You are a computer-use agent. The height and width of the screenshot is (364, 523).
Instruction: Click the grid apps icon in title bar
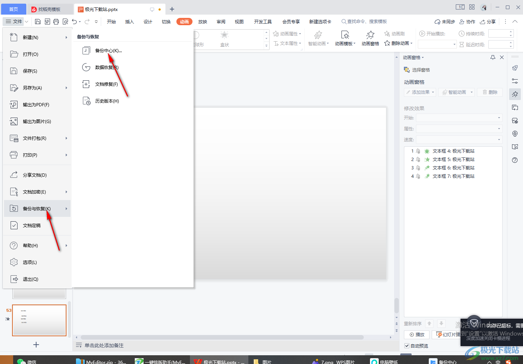(x=472, y=7)
